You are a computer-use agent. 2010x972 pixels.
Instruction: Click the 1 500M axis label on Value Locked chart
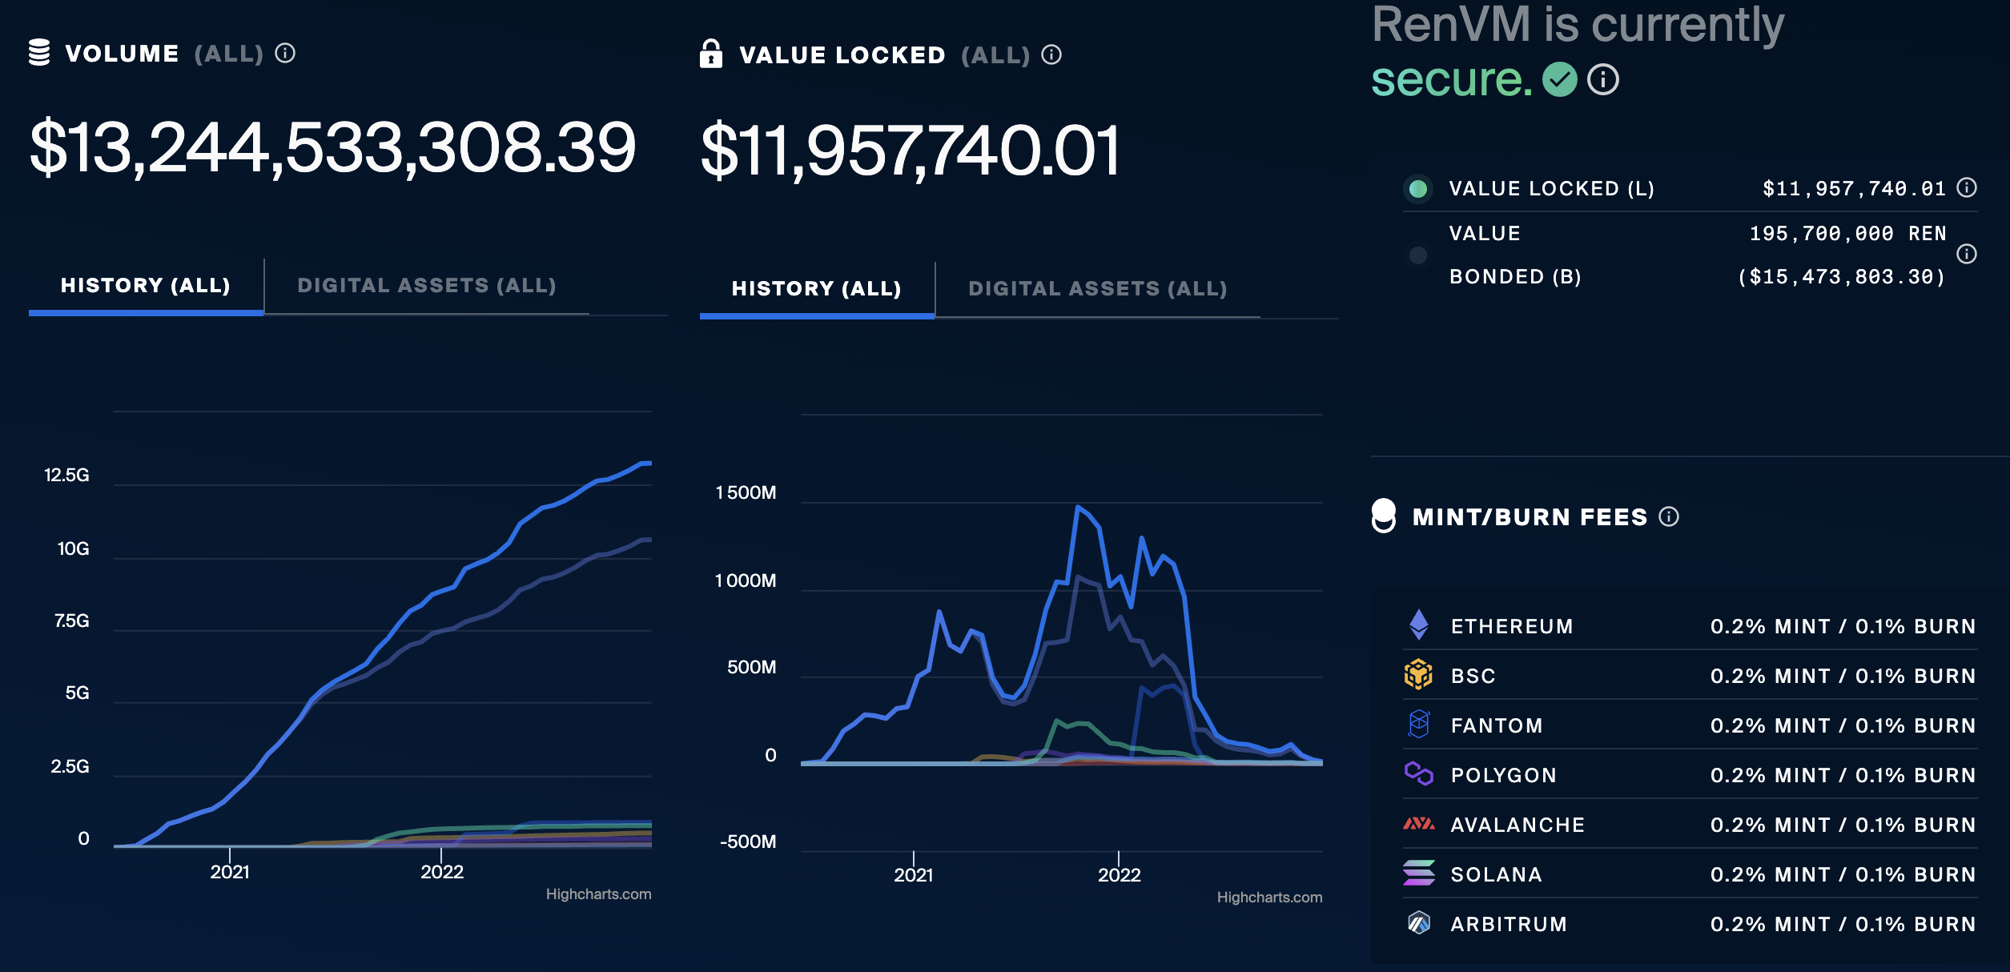(746, 492)
